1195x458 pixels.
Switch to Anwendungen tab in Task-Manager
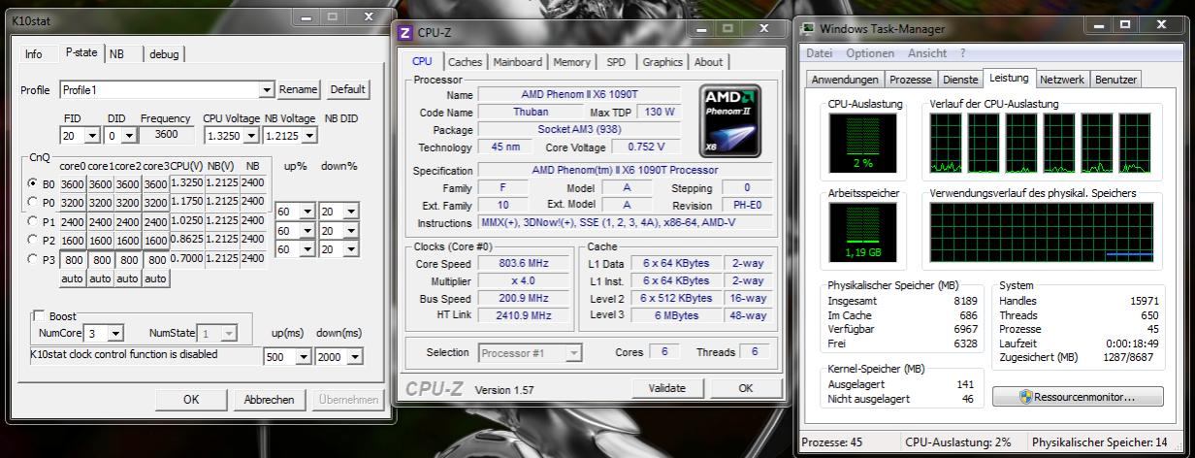(x=845, y=80)
